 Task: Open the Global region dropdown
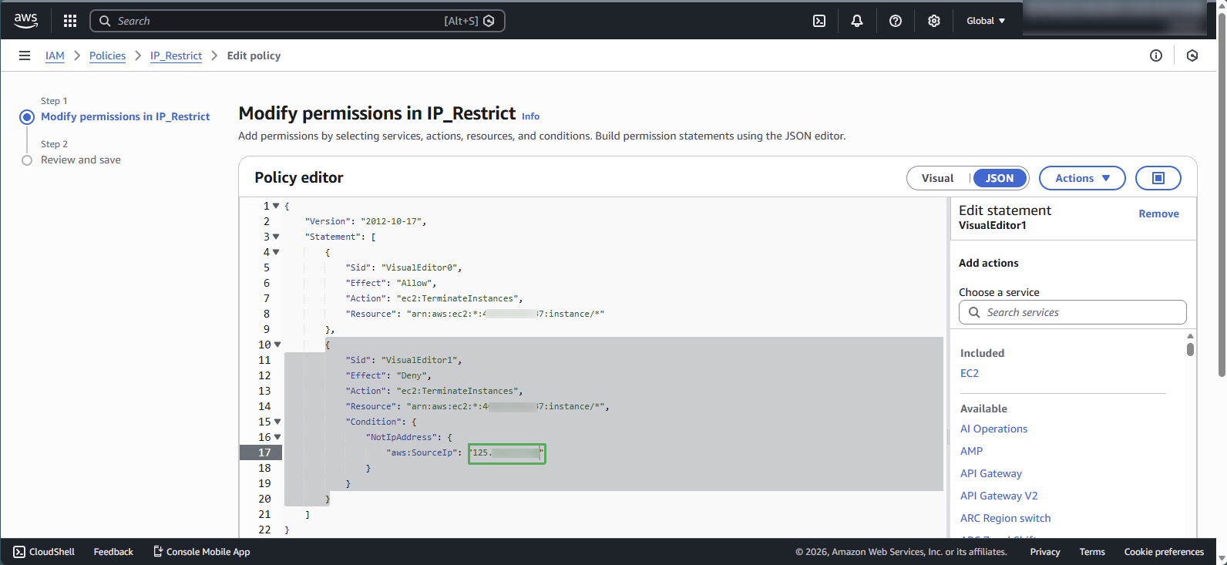(986, 21)
